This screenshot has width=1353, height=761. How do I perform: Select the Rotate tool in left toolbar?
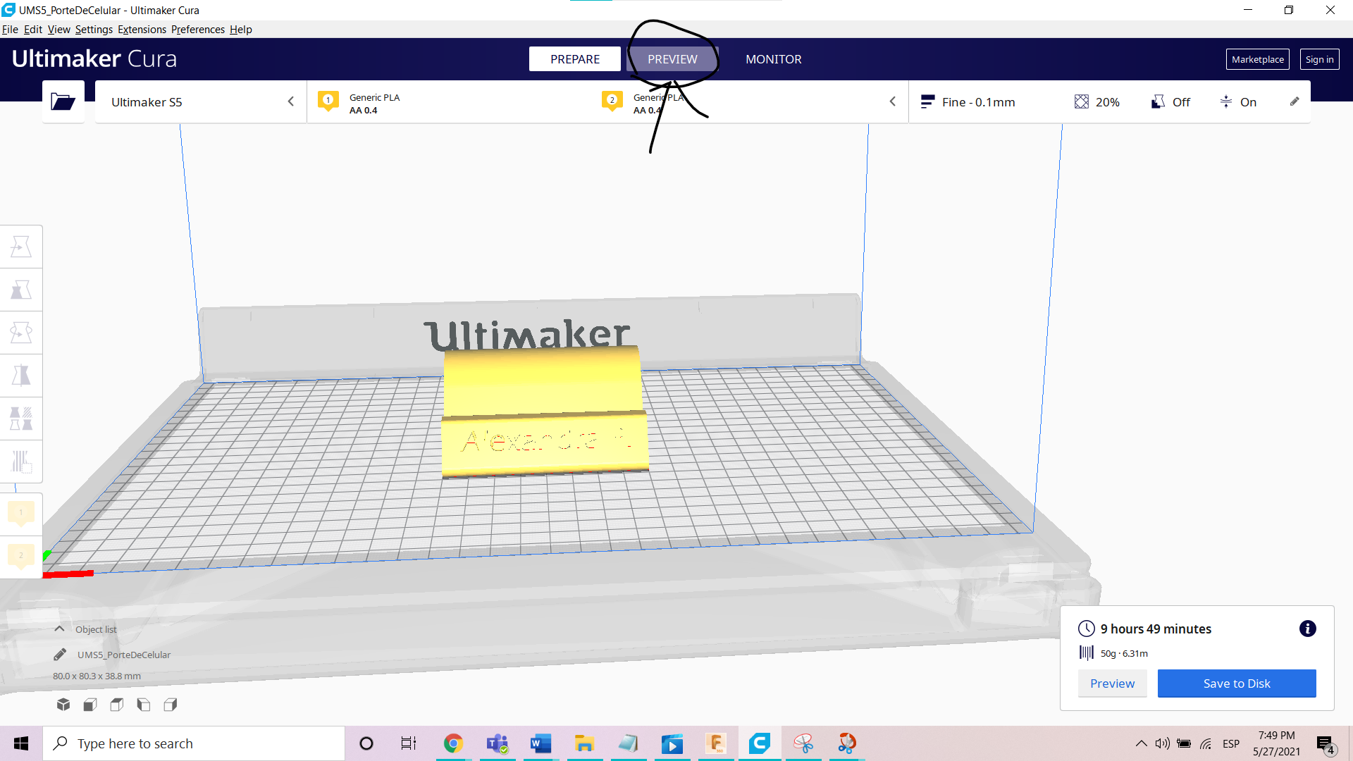(21, 333)
